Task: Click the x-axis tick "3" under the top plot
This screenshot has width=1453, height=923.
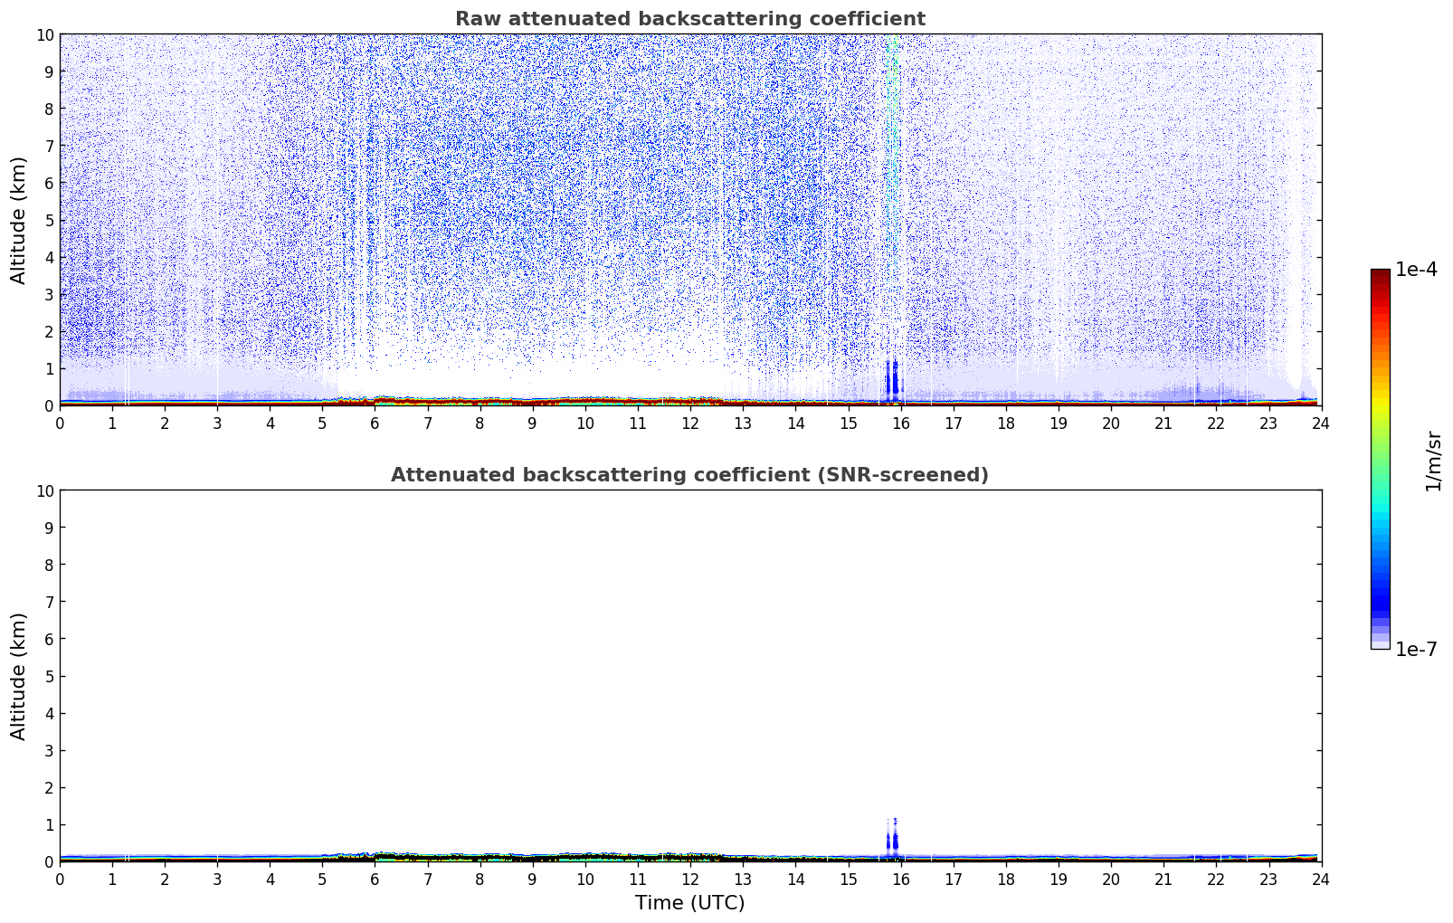Action: click(217, 423)
